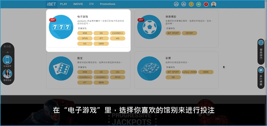Click the withdraw icon with minus sign
Image resolution: width=267 pixels, height=126 pixels.
point(184,4)
